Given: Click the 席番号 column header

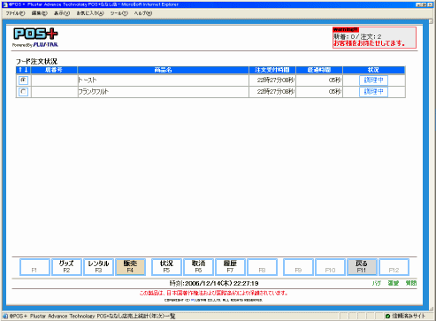Looking at the screenshot, I should point(54,70).
